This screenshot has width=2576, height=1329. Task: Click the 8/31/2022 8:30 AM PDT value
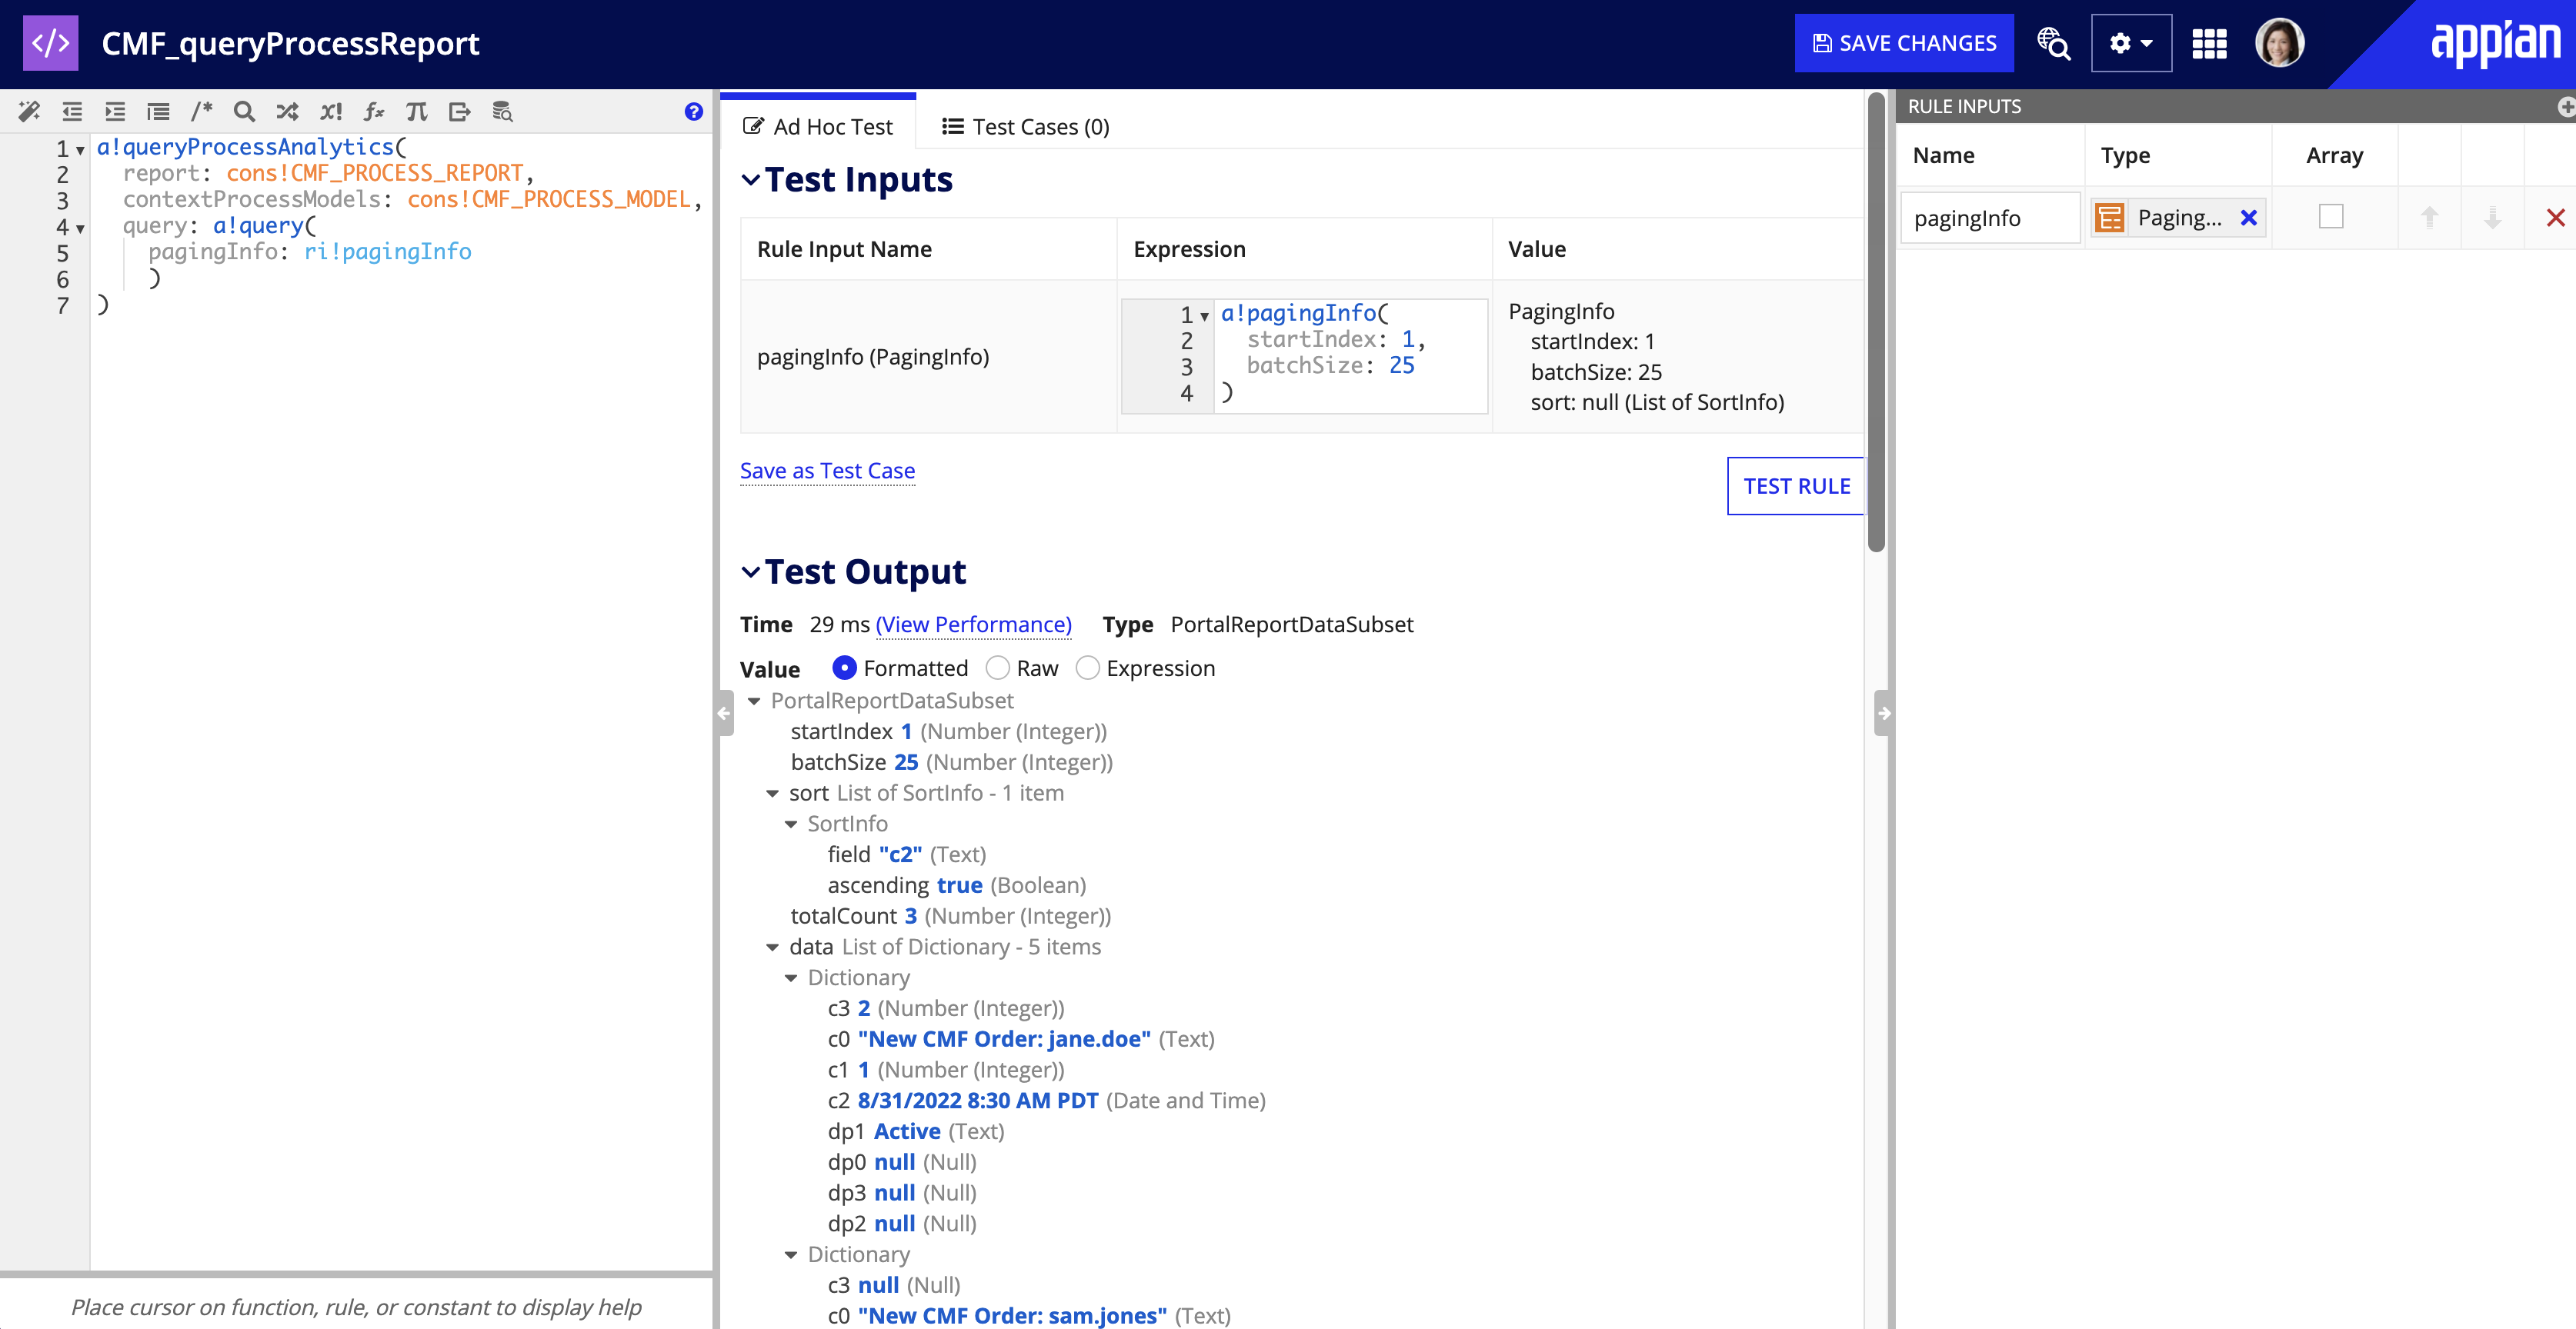point(978,1100)
